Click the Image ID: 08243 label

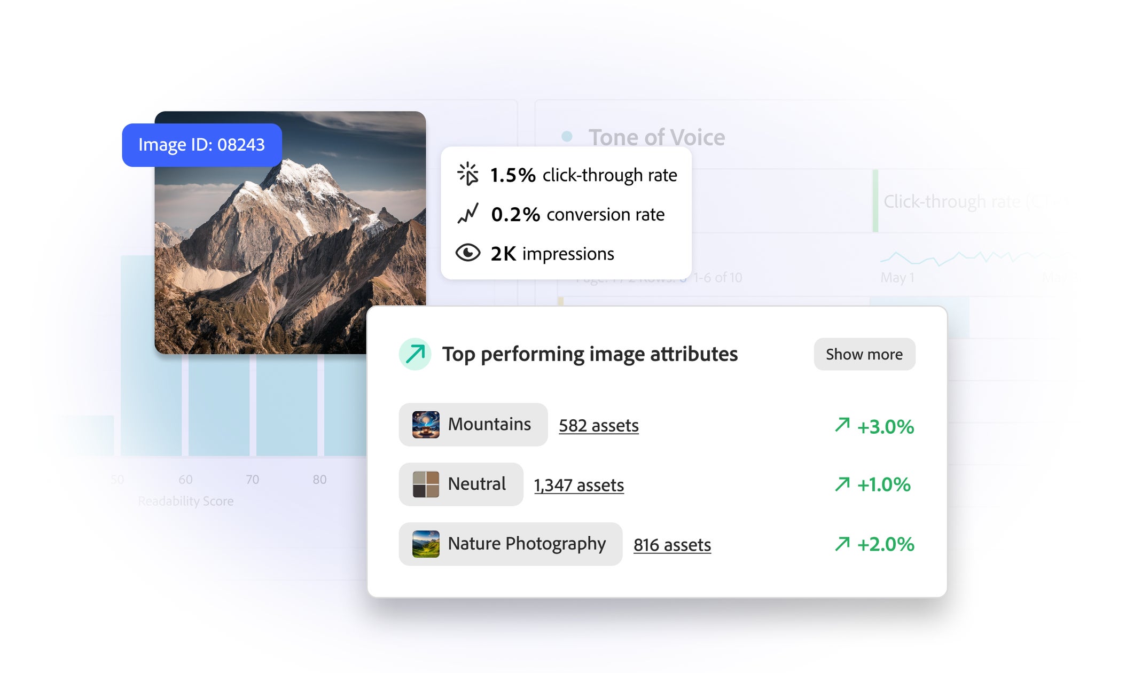(x=201, y=145)
